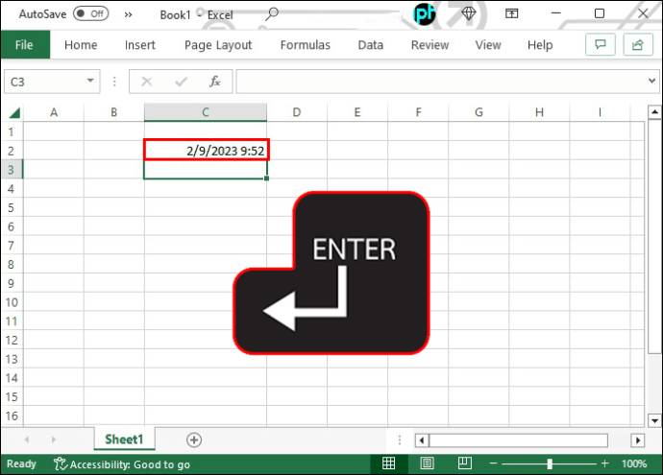Viewport: 663px width, 475px height.
Task: Click the horizontal scrollbar right arrow
Action: pyautogui.click(x=638, y=440)
